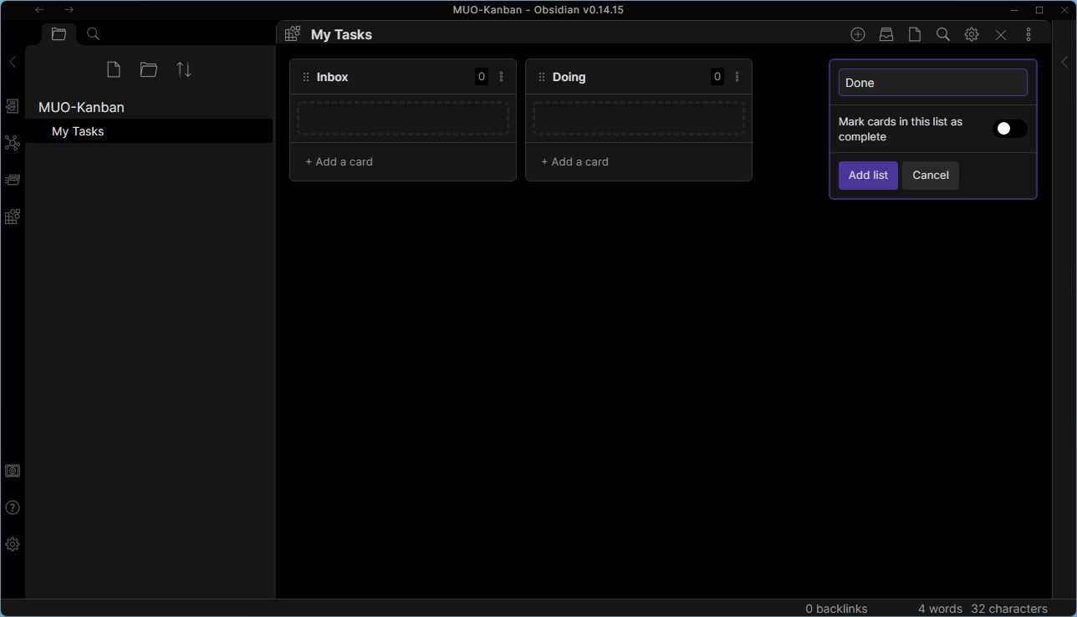Open board settings gear icon

pos(972,34)
